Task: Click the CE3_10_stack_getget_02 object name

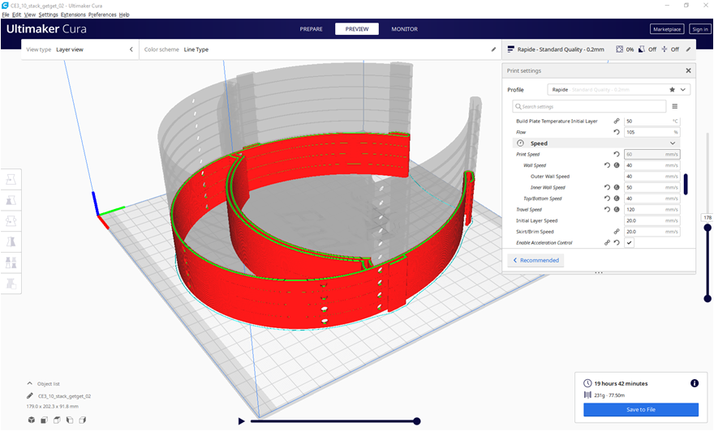Action: [x=64, y=396]
